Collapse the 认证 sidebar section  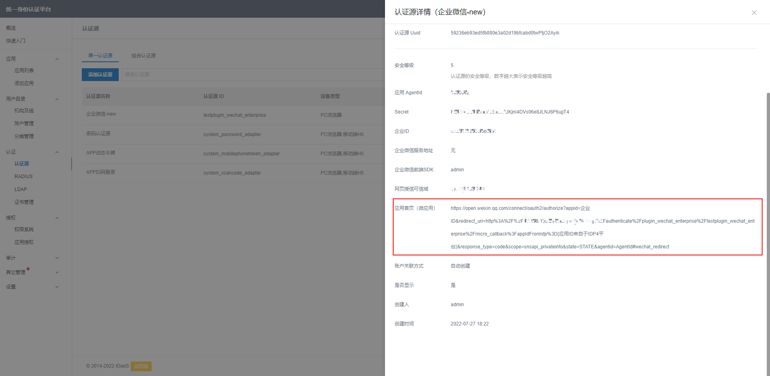point(57,152)
